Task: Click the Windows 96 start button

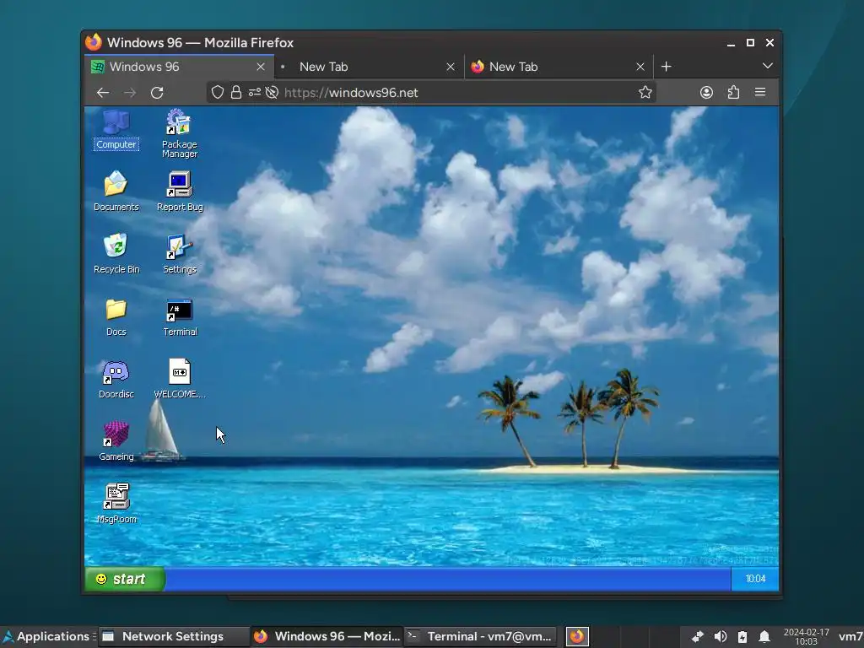Action: pyautogui.click(x=125, y=579)
